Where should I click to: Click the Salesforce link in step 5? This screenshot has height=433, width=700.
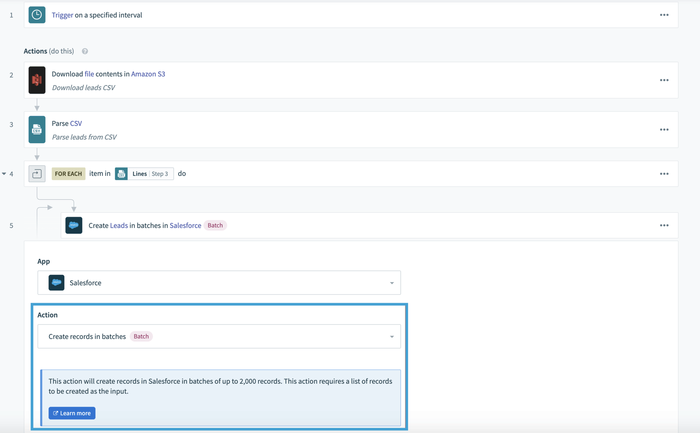[x=186, y=225]
